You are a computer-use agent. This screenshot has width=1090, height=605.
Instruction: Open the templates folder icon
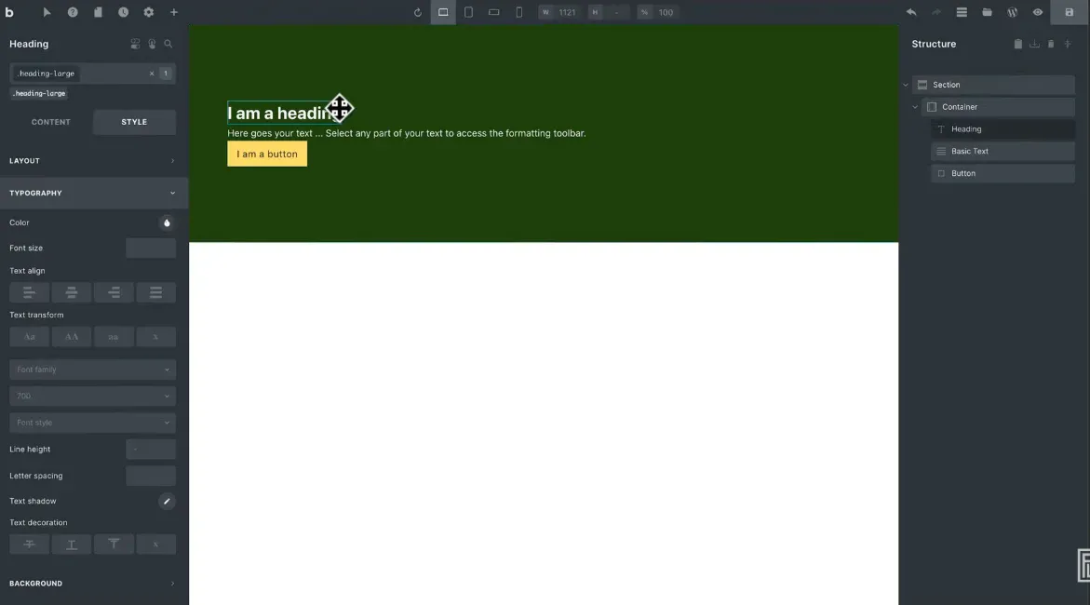[987, 12]
